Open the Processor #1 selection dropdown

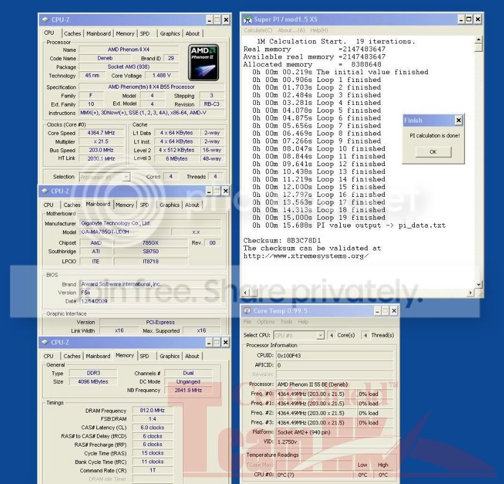tap(126, 177)
